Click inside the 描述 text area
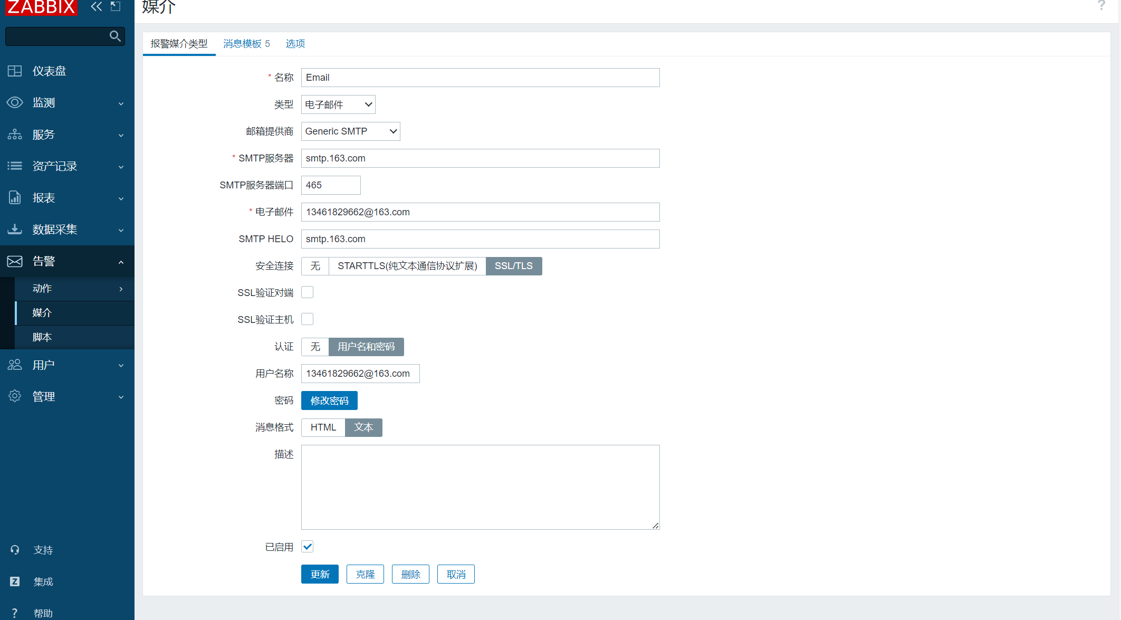This screenshot has width=1121, height=620. (480, 487)
